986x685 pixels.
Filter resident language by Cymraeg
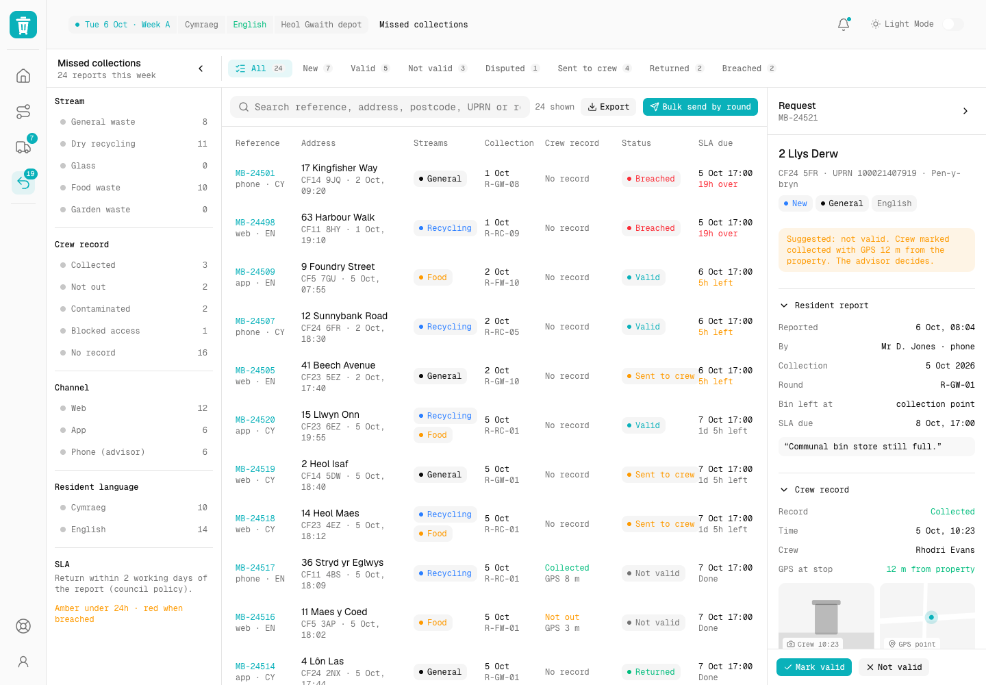point(134,508)
